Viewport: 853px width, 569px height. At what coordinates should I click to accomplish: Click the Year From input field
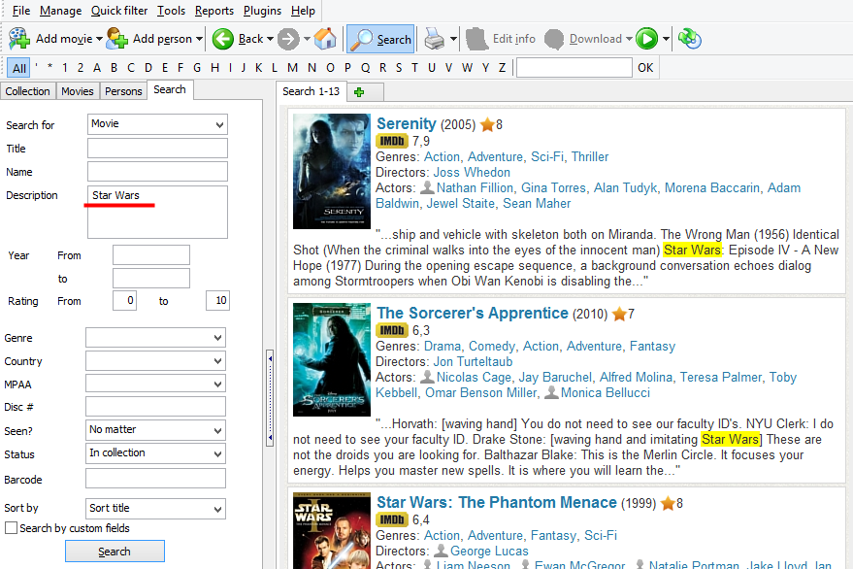coord(151,254)
